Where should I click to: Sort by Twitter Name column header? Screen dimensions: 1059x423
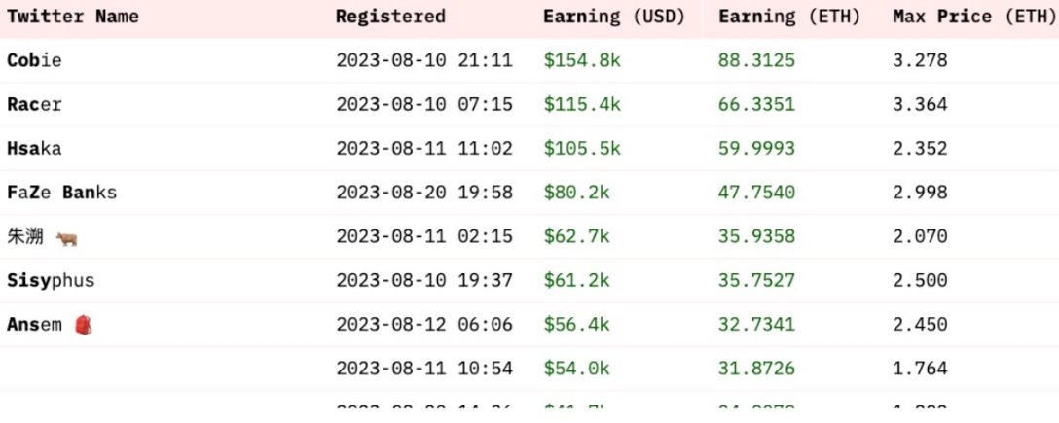[x=73, y=17]
